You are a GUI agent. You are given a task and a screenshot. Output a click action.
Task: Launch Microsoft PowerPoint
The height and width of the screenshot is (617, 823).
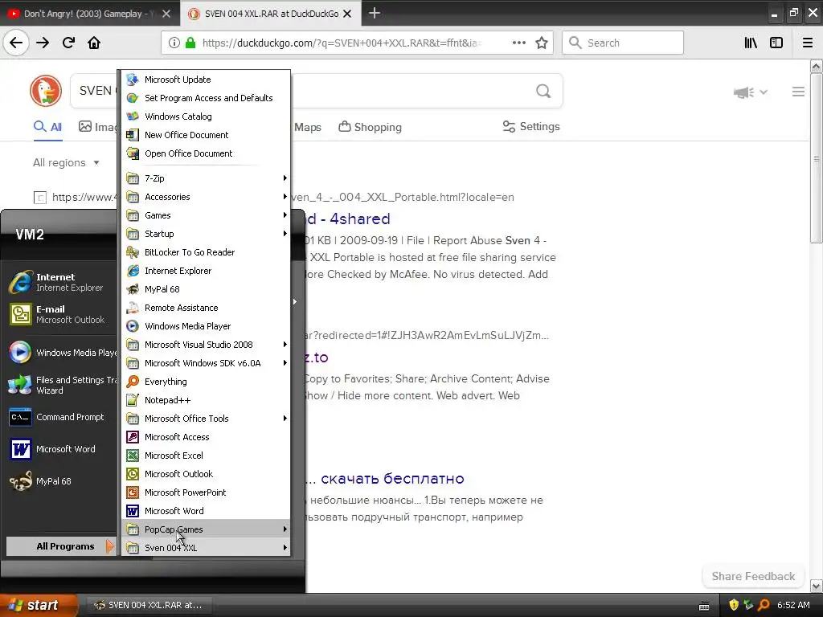click(206, 492)
